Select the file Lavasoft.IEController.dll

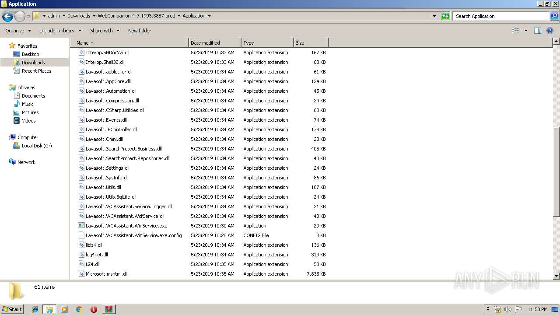[x=112, y=129]
